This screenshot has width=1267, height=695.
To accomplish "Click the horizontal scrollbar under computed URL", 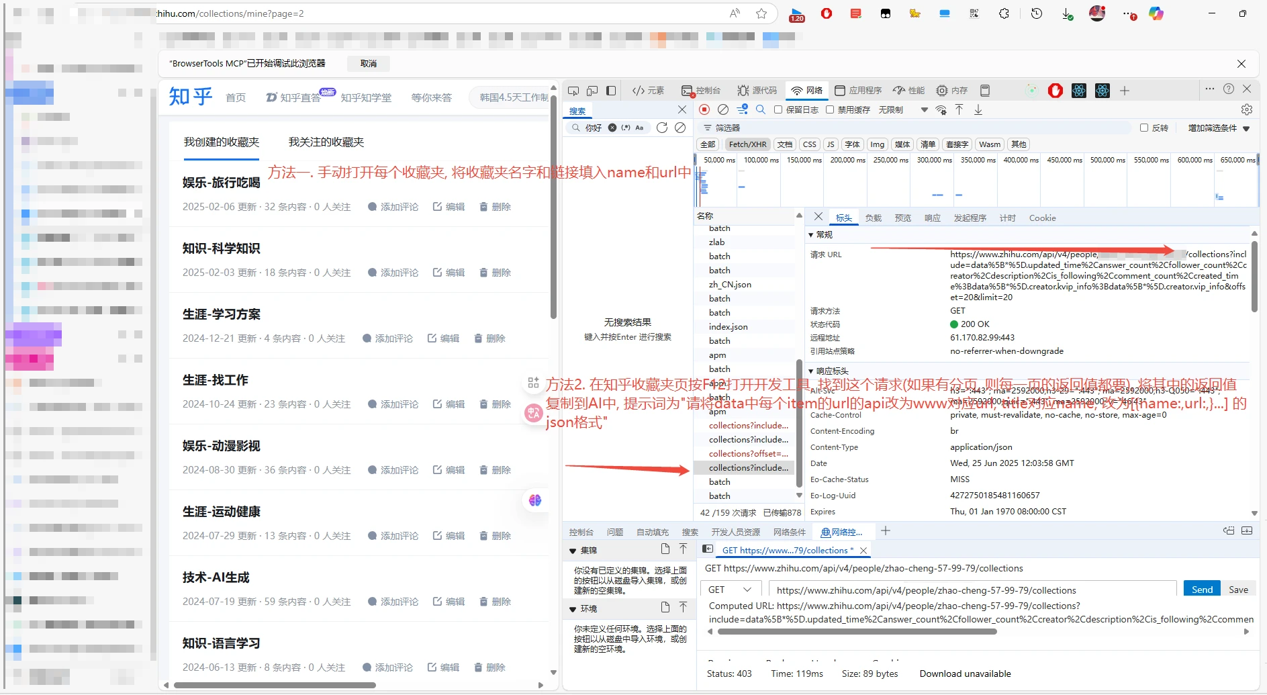I will click(x=857, y=631).
